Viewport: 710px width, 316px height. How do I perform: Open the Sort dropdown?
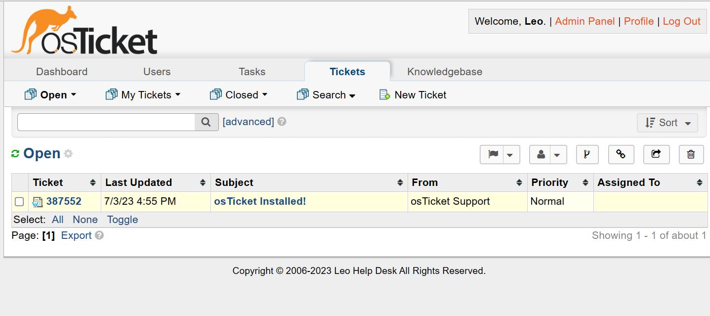[667, 123]
